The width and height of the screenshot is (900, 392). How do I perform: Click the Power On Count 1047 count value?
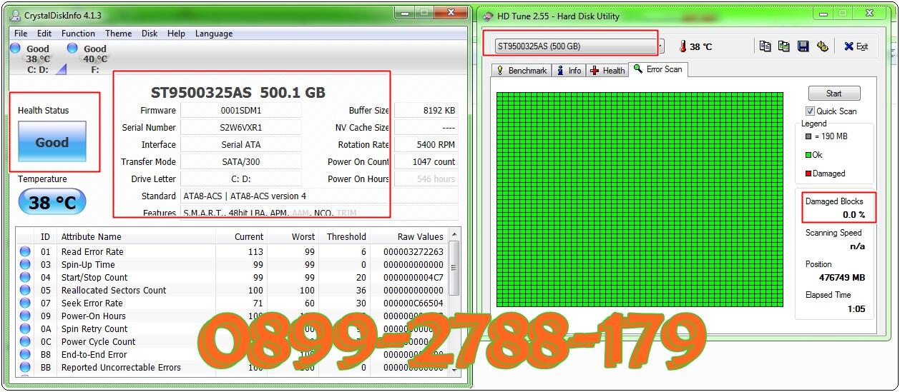pos(426,162)
